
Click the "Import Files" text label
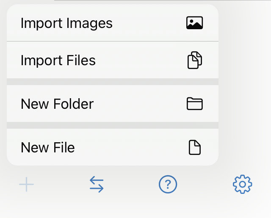58,61
